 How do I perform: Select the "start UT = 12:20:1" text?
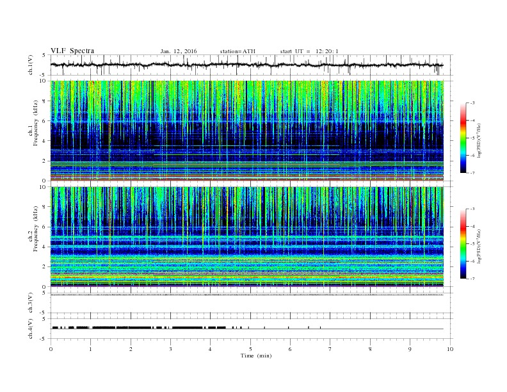point(309,51)
